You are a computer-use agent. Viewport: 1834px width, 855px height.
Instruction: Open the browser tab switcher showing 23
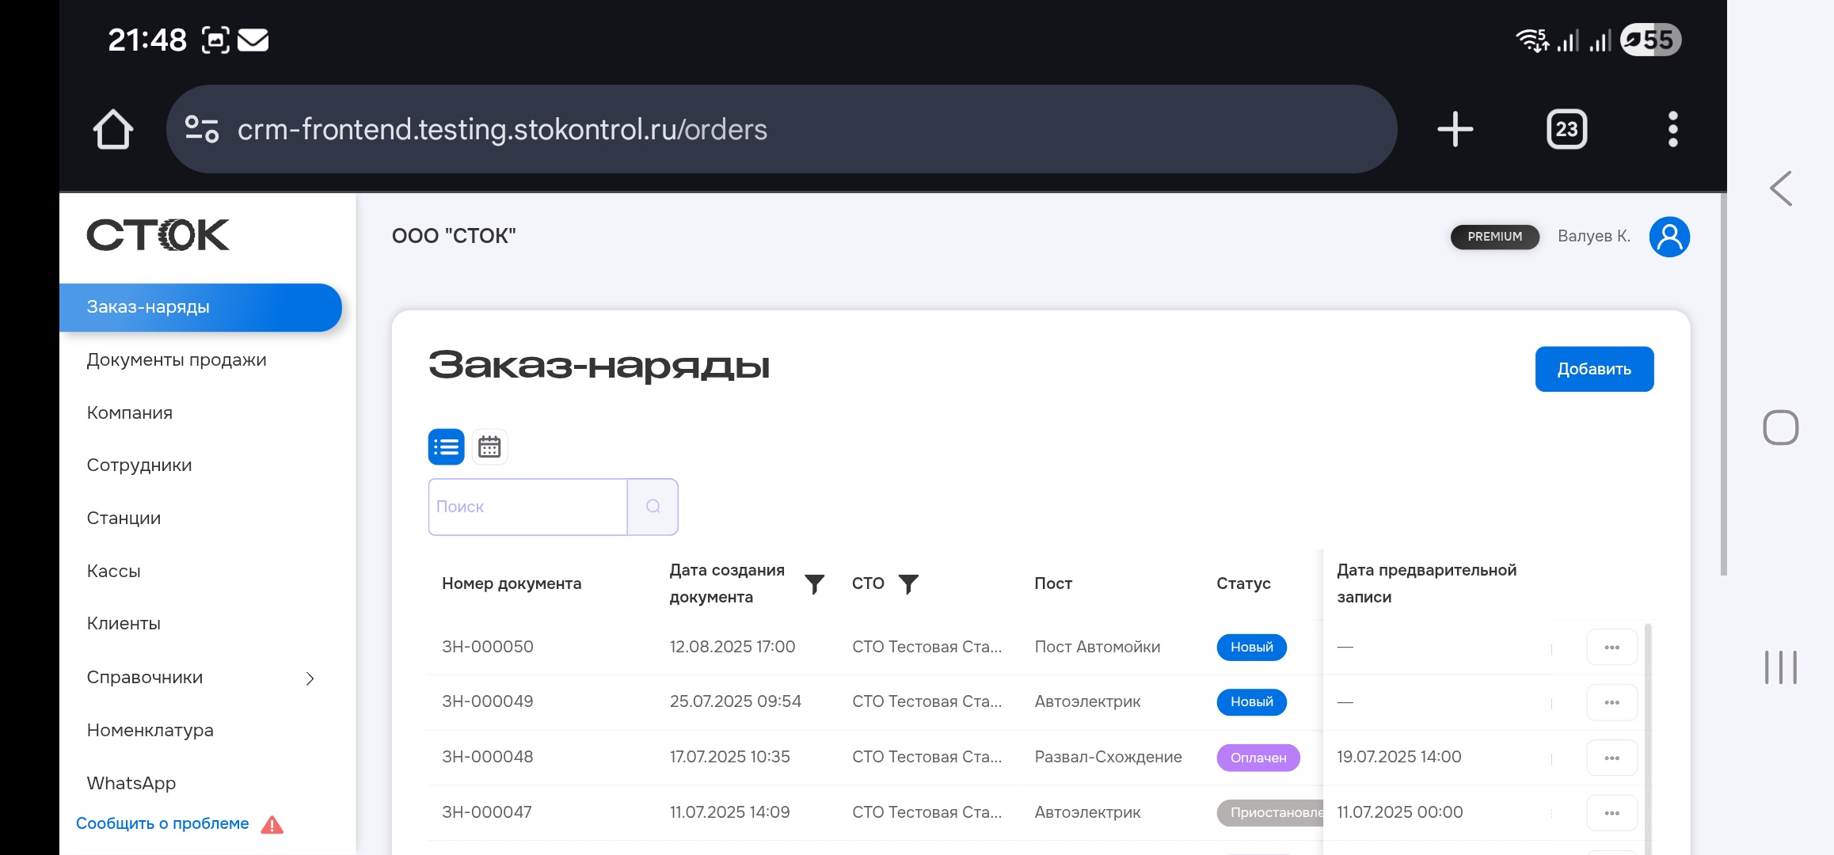tap(1566, 129)
